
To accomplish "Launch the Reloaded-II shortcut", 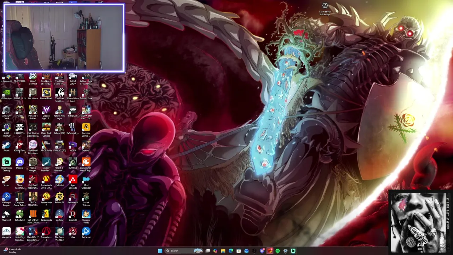I will [73, 198].
